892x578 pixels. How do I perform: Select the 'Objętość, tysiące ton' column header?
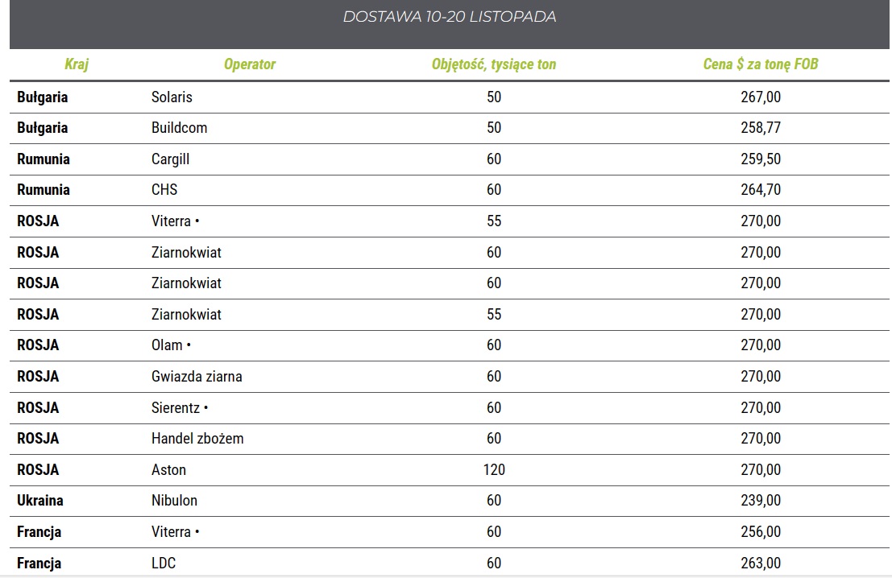click(x=494, y=64)
